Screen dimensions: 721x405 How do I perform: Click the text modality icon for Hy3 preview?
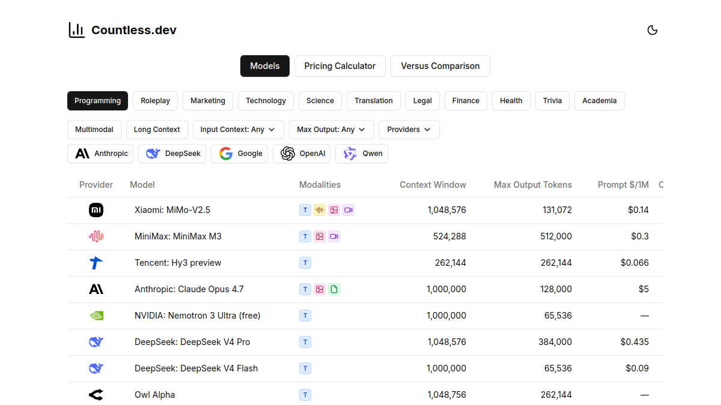305,263
